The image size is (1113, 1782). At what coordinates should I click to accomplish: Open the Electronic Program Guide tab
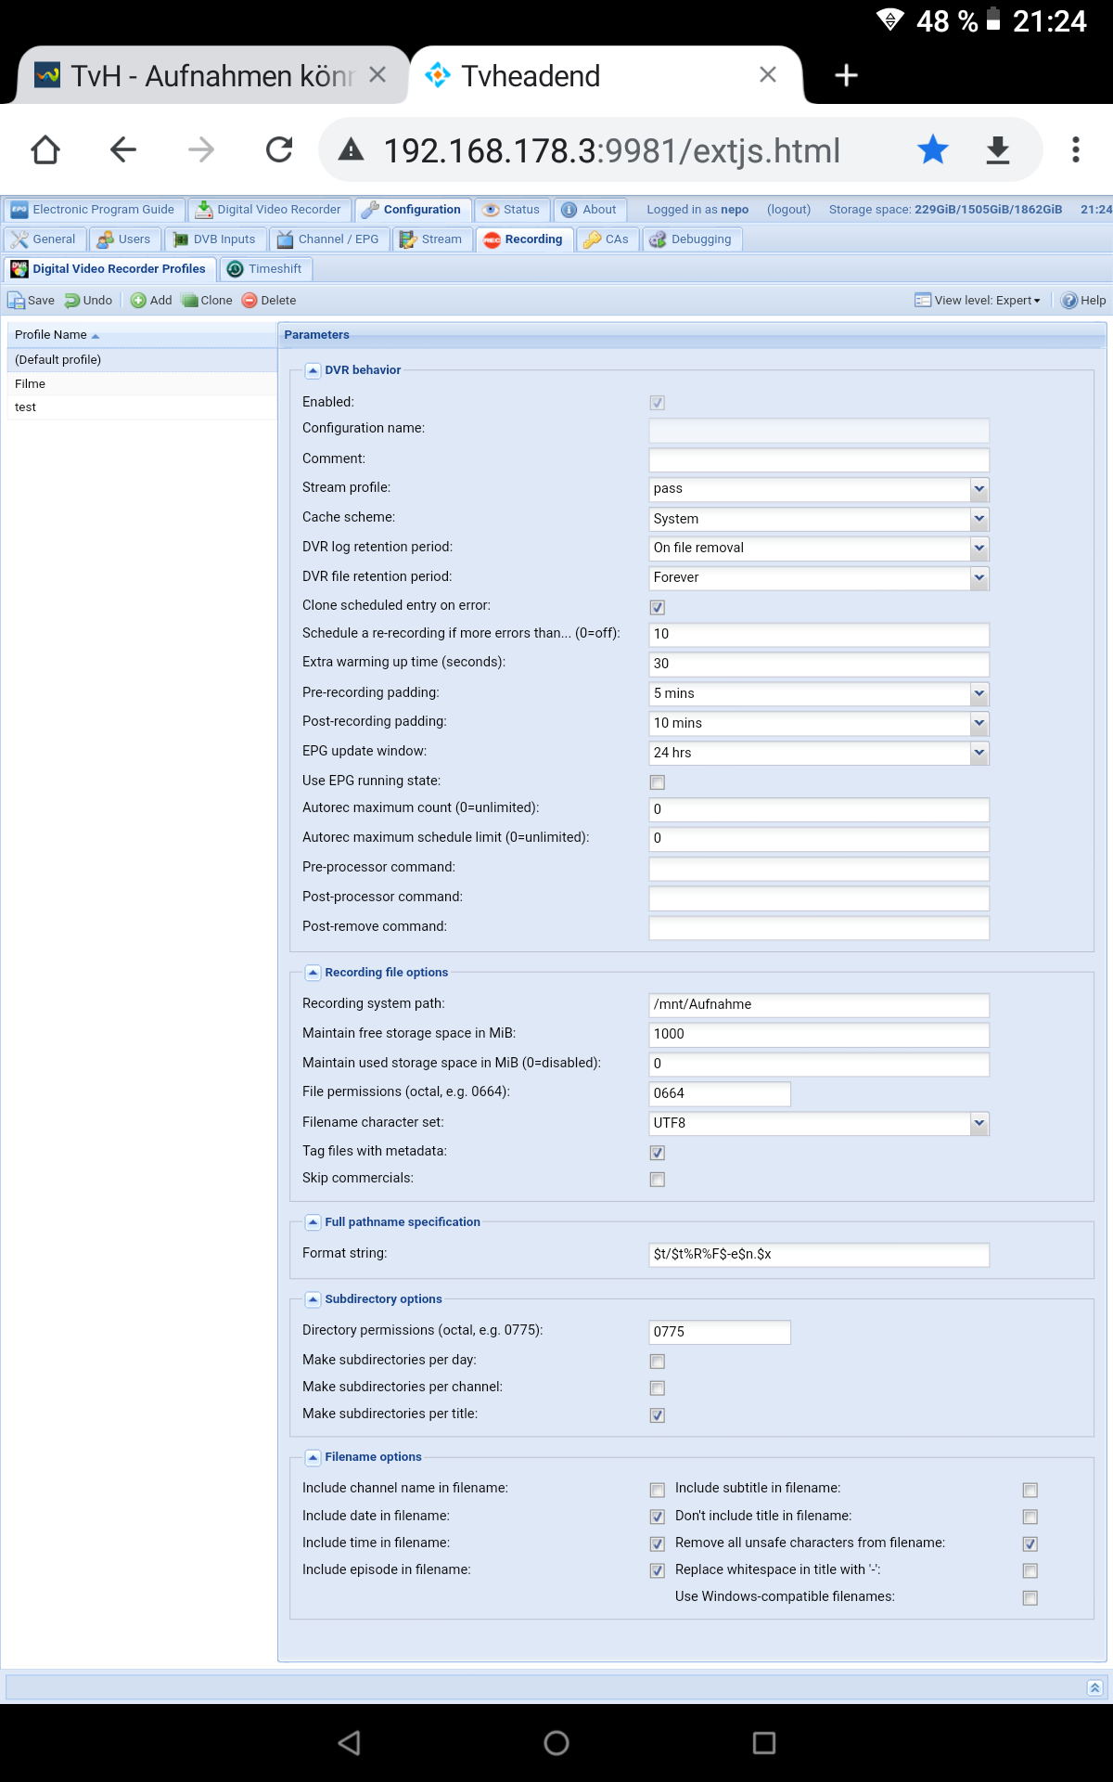point(94,210)
